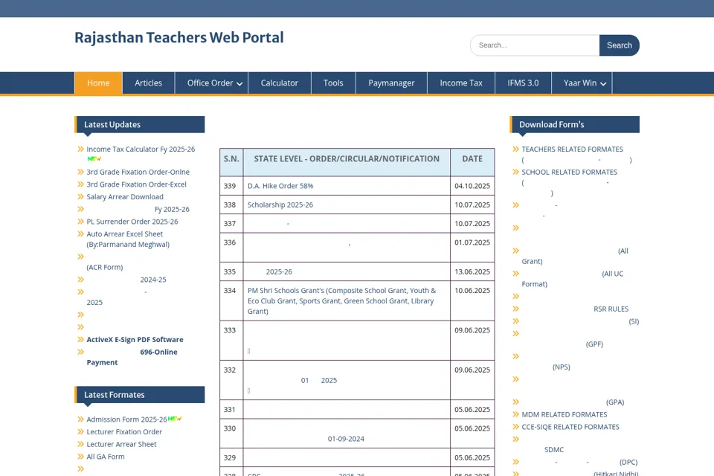Go to the Articles menu item

point(149,83)
